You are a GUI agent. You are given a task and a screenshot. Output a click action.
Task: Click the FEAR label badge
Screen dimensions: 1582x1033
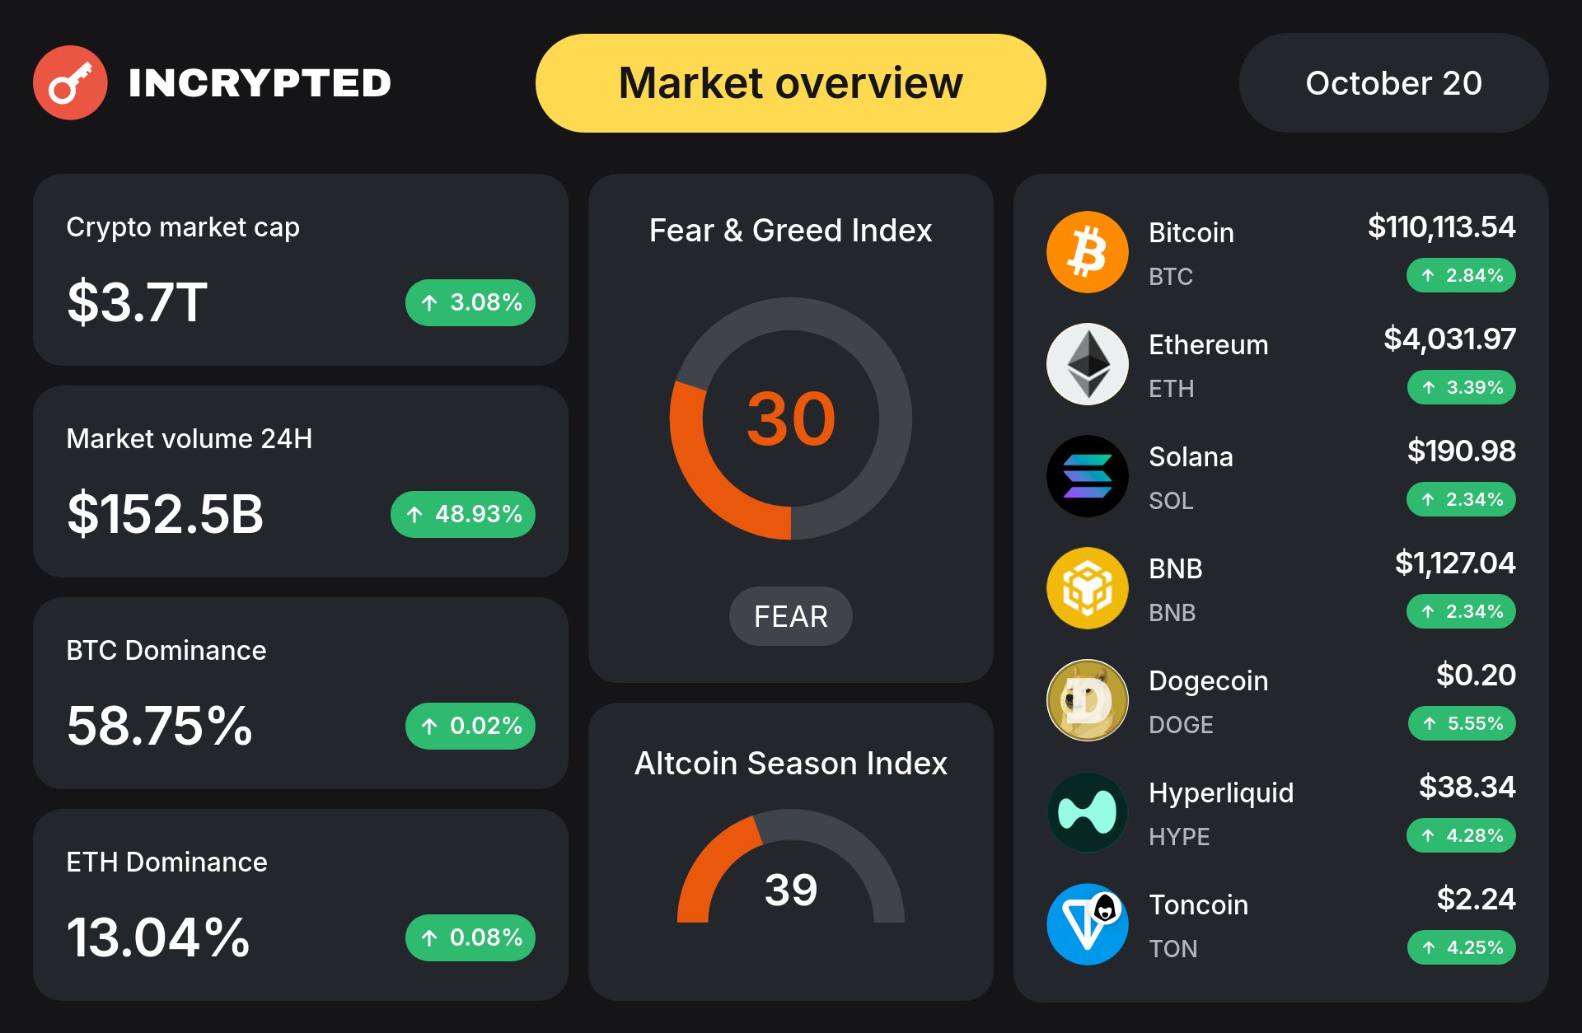pos(790,616)
